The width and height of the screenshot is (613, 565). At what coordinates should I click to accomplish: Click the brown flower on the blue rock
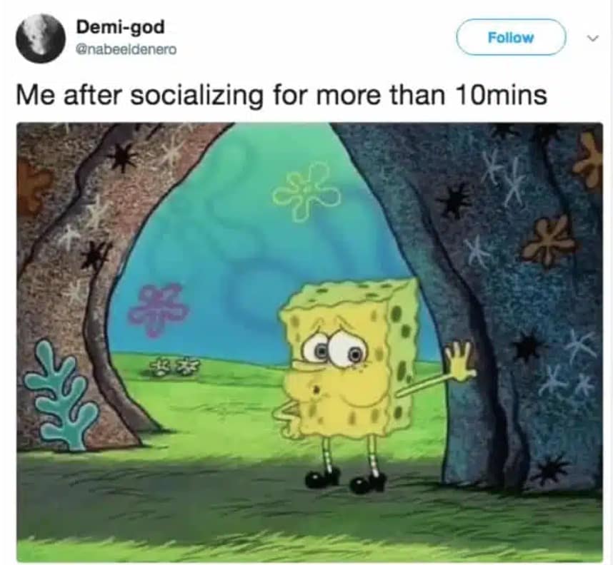pyautogui.click(x=549, y=240)
